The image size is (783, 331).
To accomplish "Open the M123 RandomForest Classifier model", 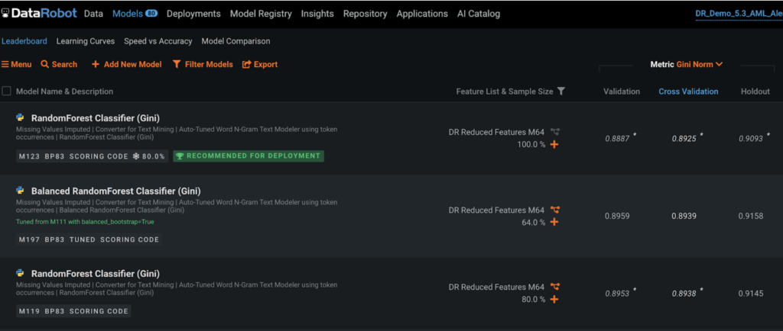I will coord(96,118).
